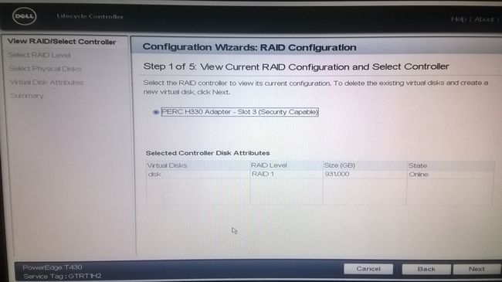
Task: Click 'Configuration Wizards: RAID Configuration' title
Action: 249,47
